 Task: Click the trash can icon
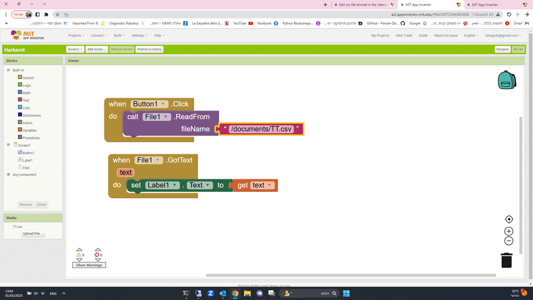pyautogui.click(x=506, y=260)
